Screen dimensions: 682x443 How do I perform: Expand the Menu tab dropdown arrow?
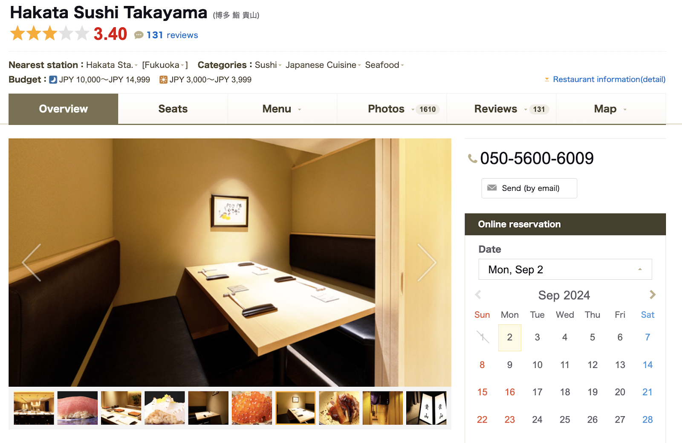click(x=300, y=110)
